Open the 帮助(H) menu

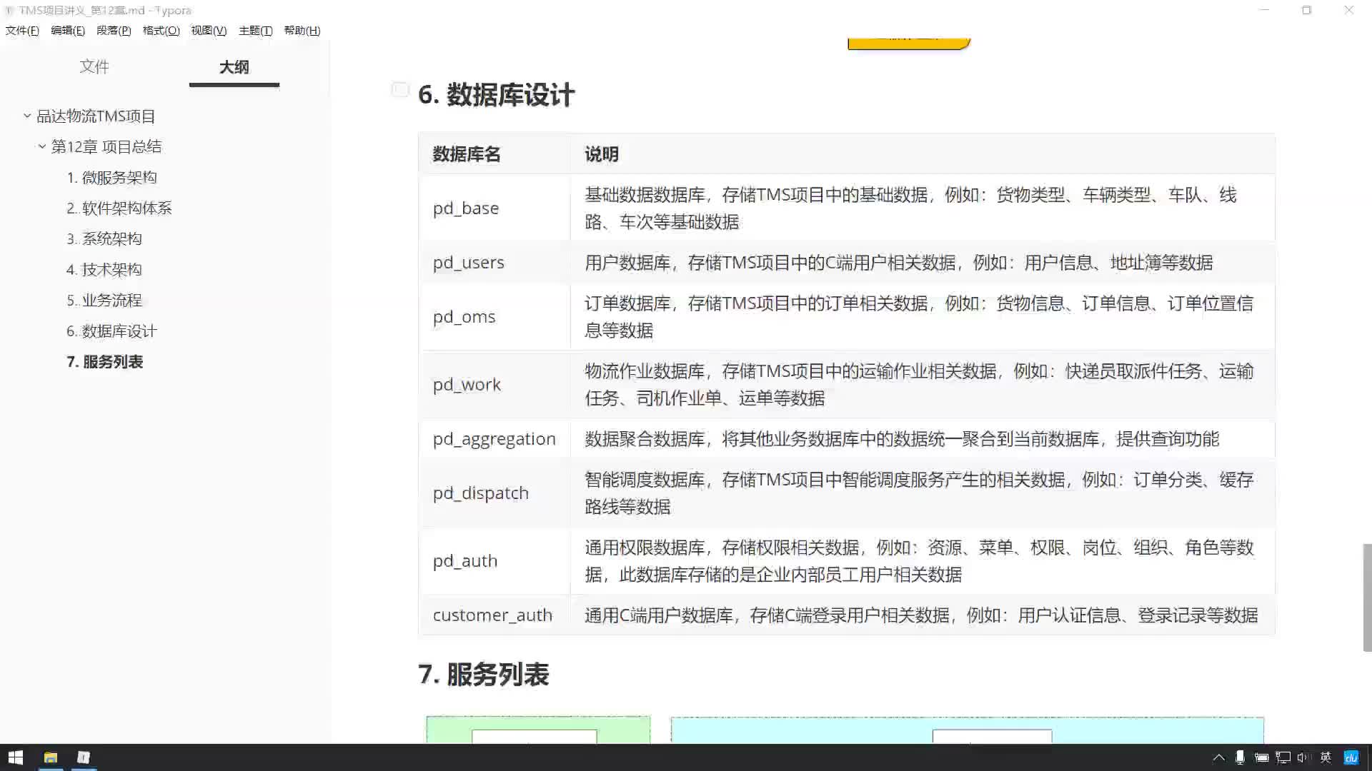pos(302,31)
